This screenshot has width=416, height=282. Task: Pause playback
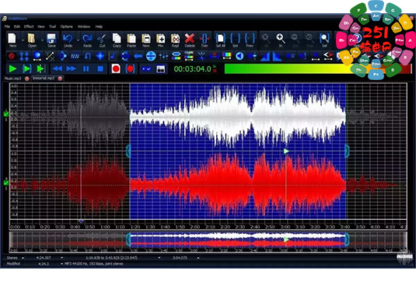86,69
